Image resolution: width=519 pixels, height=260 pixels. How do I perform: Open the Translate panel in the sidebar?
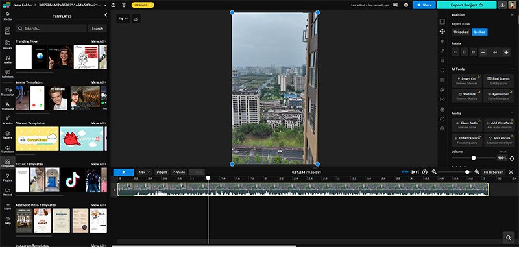pos(7,106)
